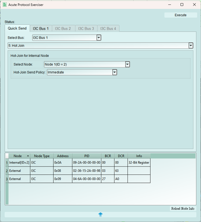Viewport: 201px width, 222px height.
Task: Click the BCR value 03
Action: click(108, 170)
